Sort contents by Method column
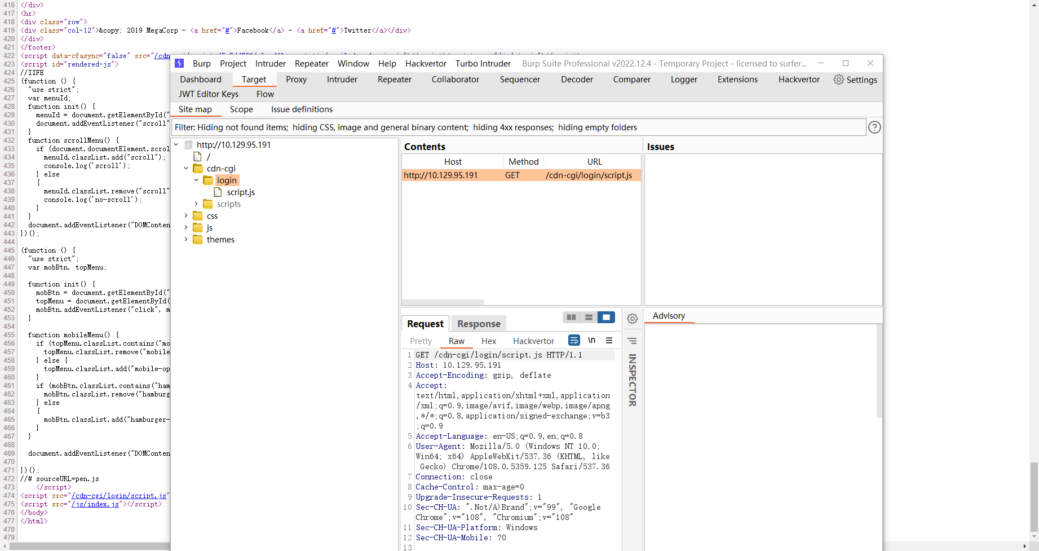The height and width of the screenshot is (551, 1039). [524, 162]
